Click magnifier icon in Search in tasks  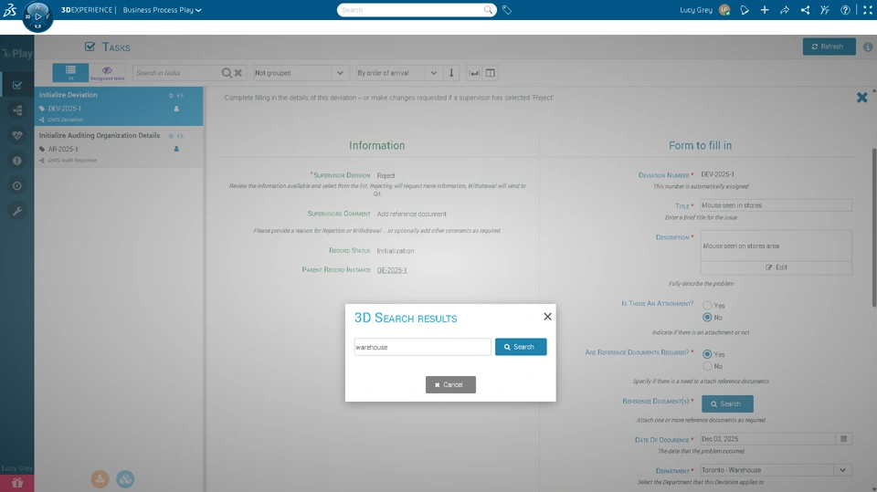tap(226, 73)
